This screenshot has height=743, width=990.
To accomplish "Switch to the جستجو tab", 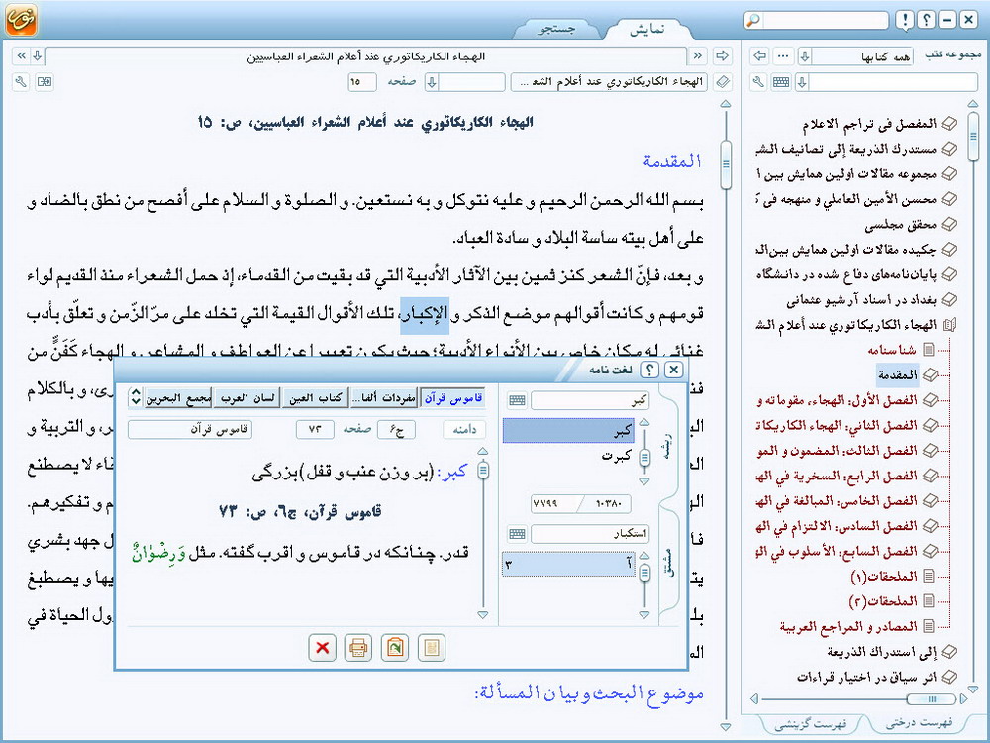I will tap(556, 29).
